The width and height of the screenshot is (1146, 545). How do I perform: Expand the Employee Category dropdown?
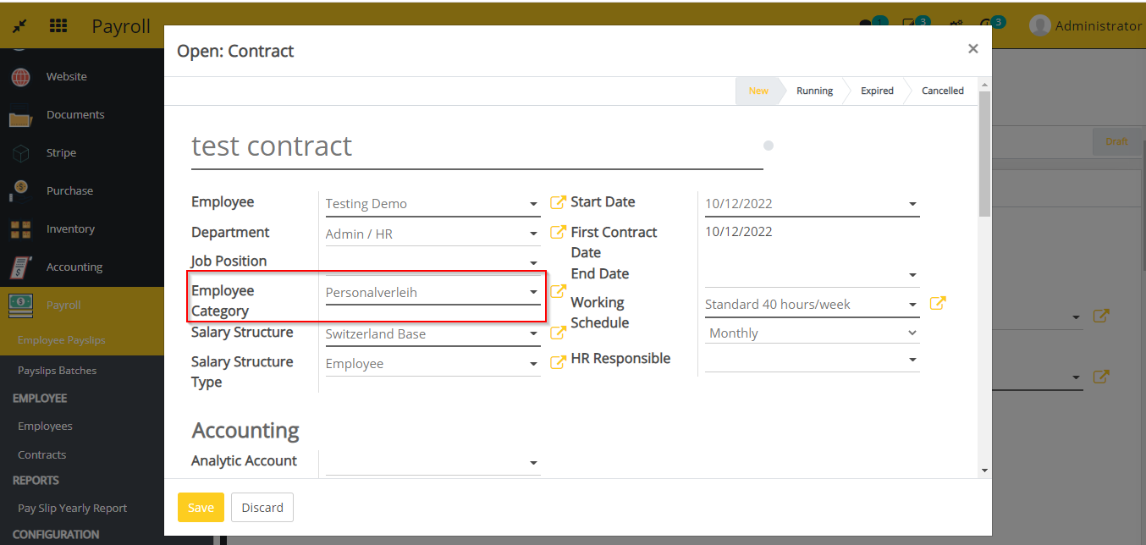pos(533,293)
